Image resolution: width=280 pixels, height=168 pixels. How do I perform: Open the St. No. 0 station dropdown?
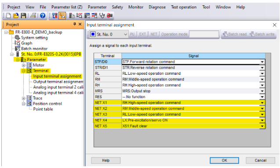pos(125,34)
